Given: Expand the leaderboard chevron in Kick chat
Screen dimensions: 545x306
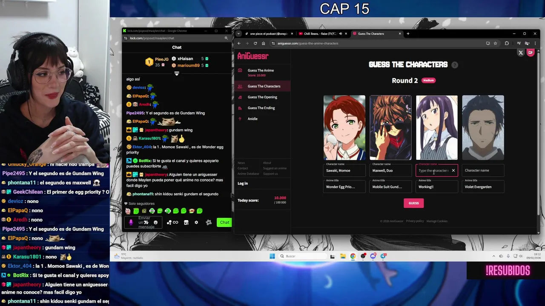Looking at the screenshot, I should [177, 74].
